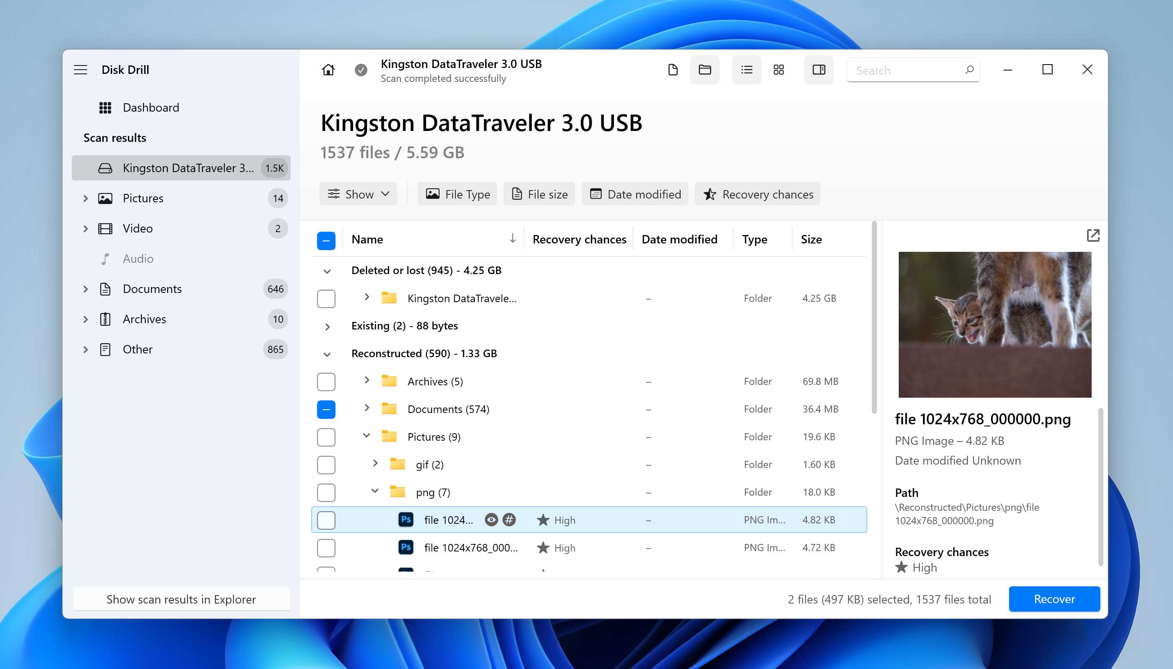Click the preview eye icon on file 1024 row
The width and height of the screenshot is (1173, 669).
point(491,520)
